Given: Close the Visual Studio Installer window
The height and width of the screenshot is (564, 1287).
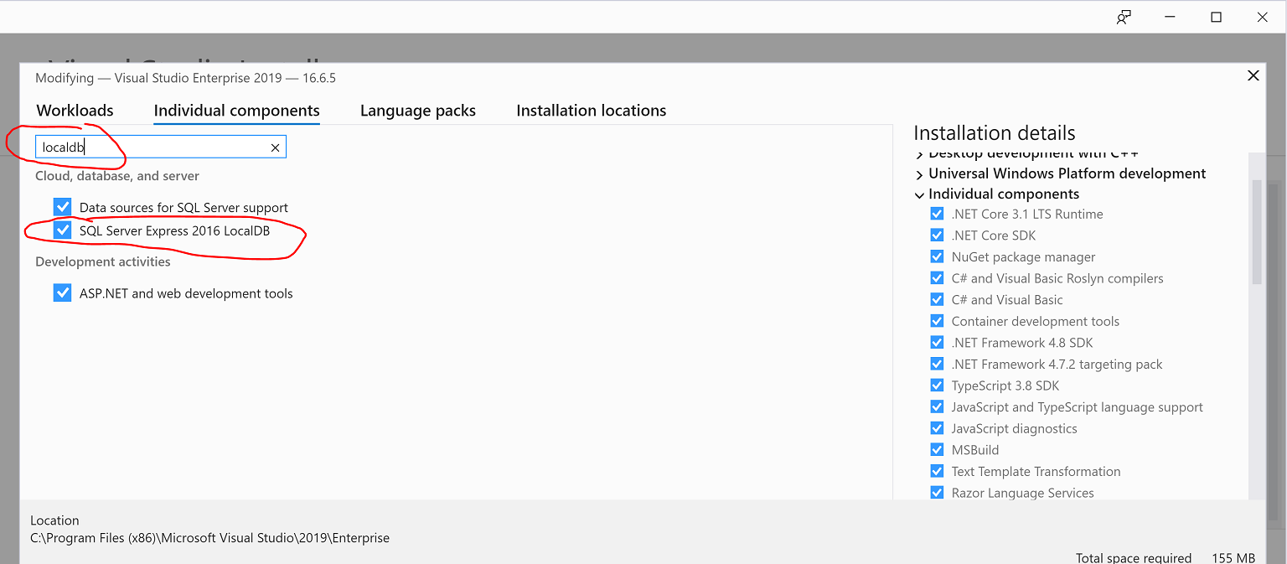Looking at the screenshot, I should (x=1262, y=17).
